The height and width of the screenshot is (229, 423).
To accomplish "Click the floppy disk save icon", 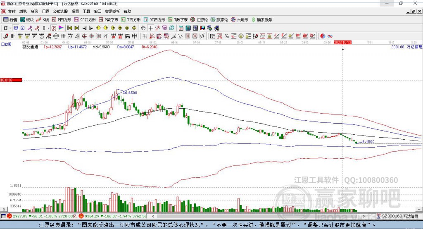I will point(202,28).
